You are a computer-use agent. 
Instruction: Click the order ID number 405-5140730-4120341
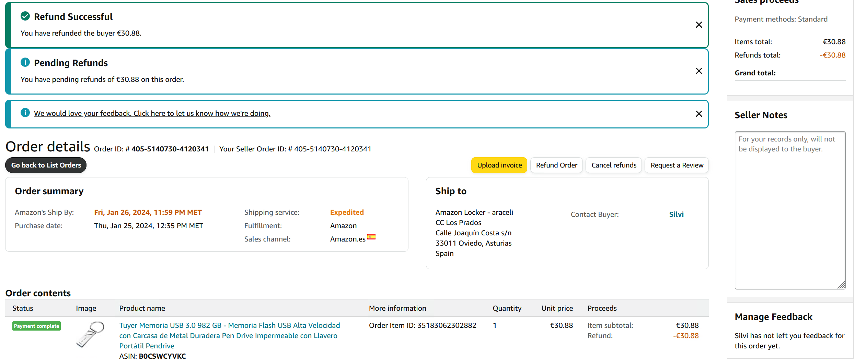coord(170,149)
